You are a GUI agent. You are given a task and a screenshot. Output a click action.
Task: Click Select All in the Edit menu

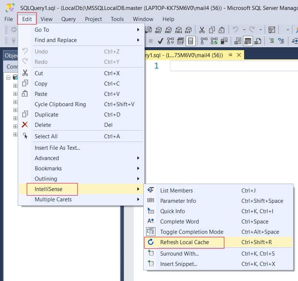pyautogui.click(x=81, y=136)
